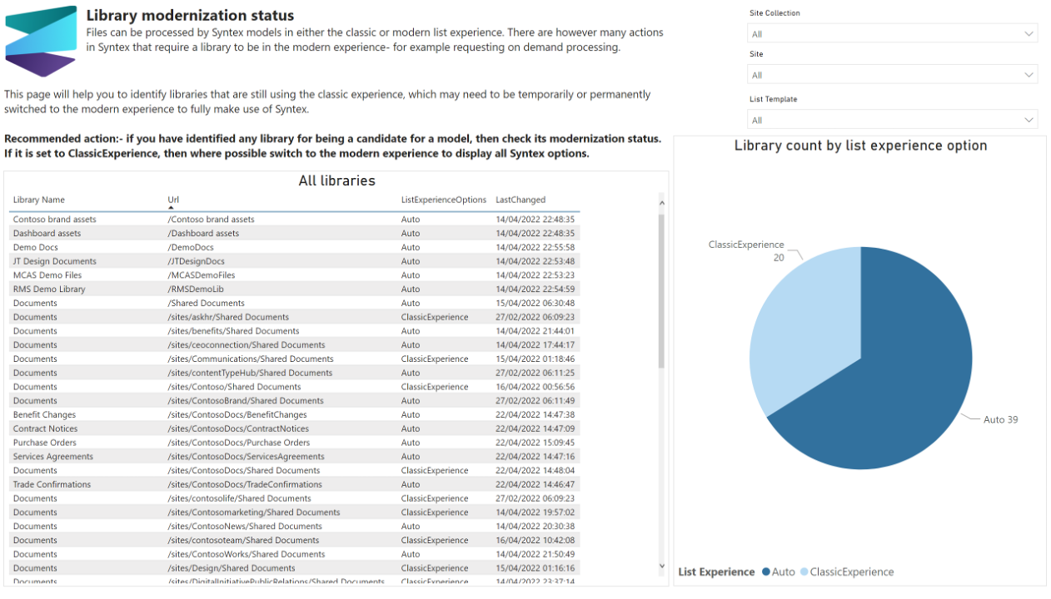Open the List Template dropdown
This screenshot has width=1051, height=599.
pyautogui.click(x=893, y=120)
